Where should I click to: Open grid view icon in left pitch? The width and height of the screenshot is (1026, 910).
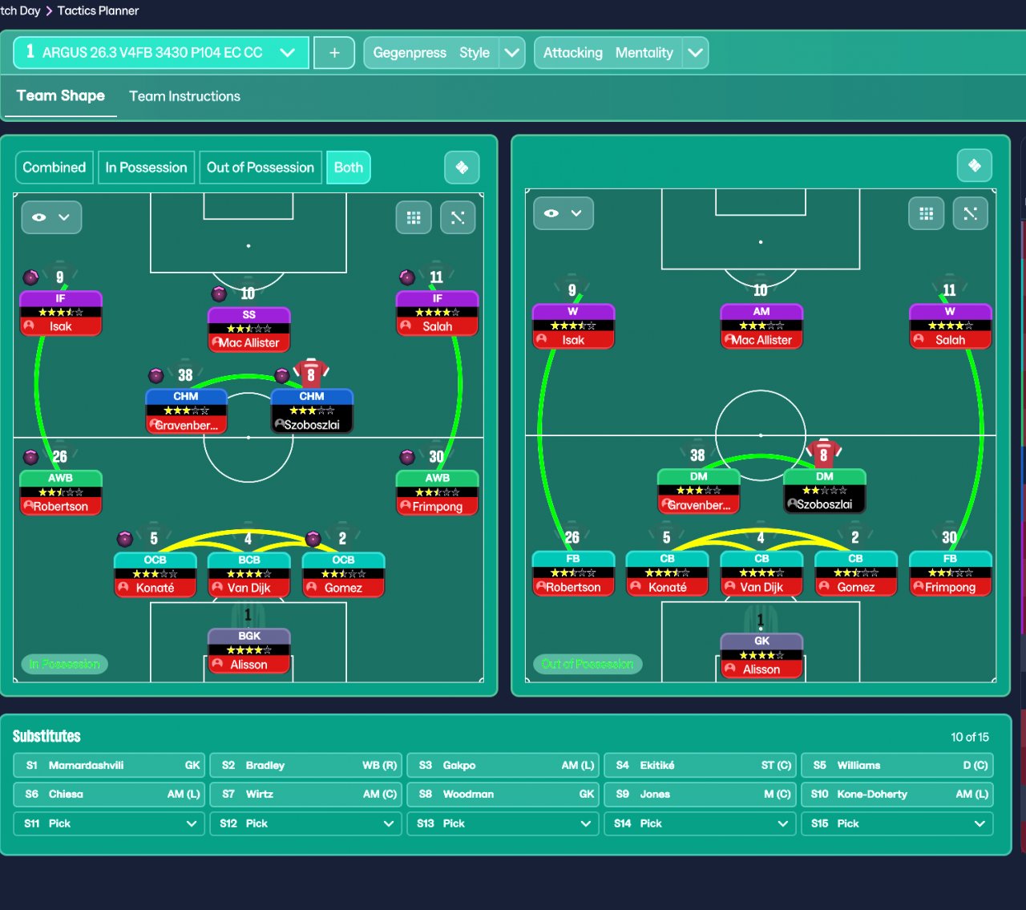[414, 217]
